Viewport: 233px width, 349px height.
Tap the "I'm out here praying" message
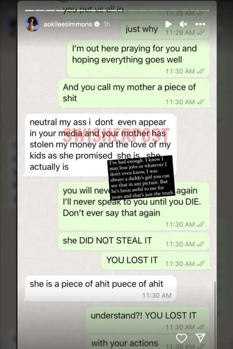click(138, 59)
